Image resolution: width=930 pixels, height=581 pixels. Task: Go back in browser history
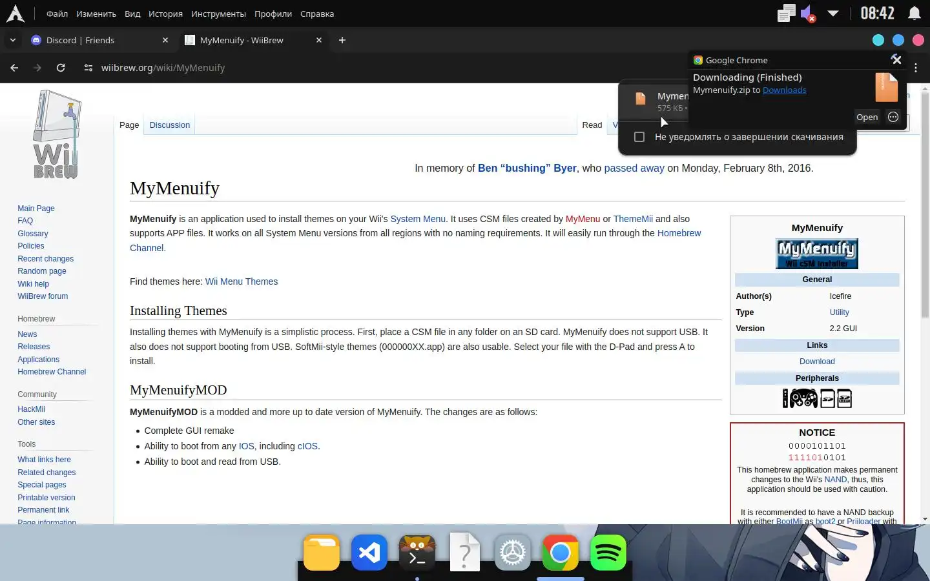(14, 67)
